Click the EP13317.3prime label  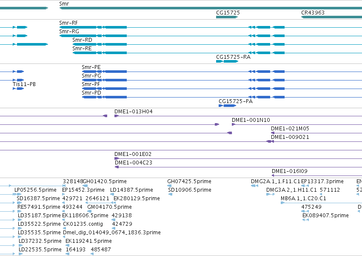pos(322,181)
